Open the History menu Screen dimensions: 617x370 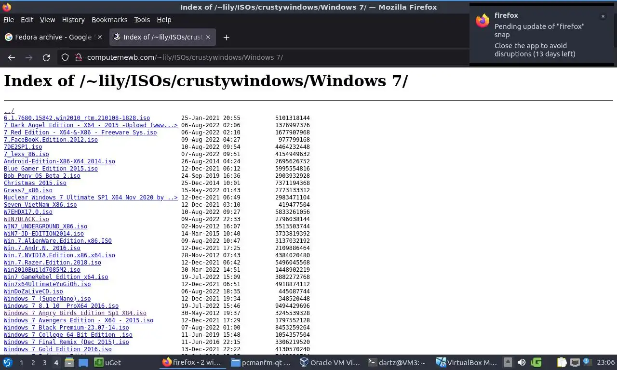(x=73, y=20)
